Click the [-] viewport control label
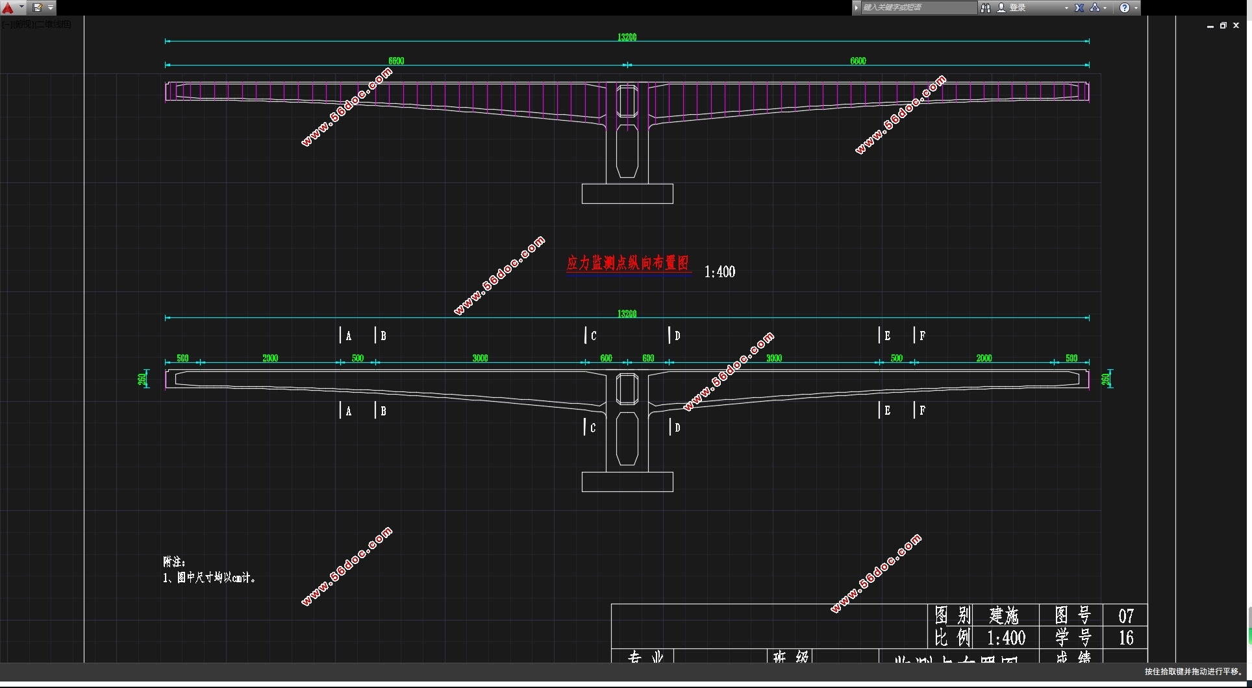1252x688 pixels. pyautogui.click(x=6, y=25)
